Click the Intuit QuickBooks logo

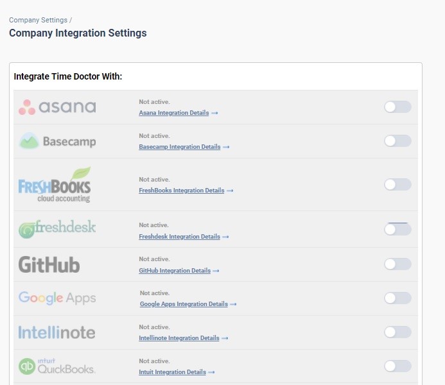(57, 366)
